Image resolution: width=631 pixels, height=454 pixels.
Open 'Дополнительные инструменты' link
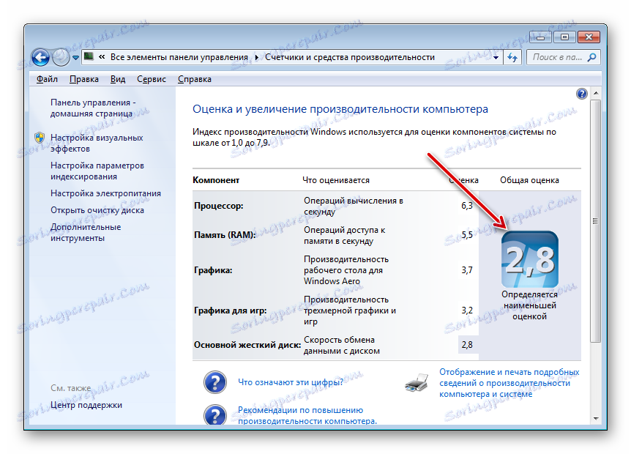[x=86, y=233]
